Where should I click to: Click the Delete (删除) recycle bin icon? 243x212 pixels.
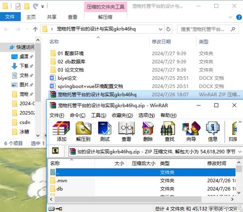tap(148, 131)
